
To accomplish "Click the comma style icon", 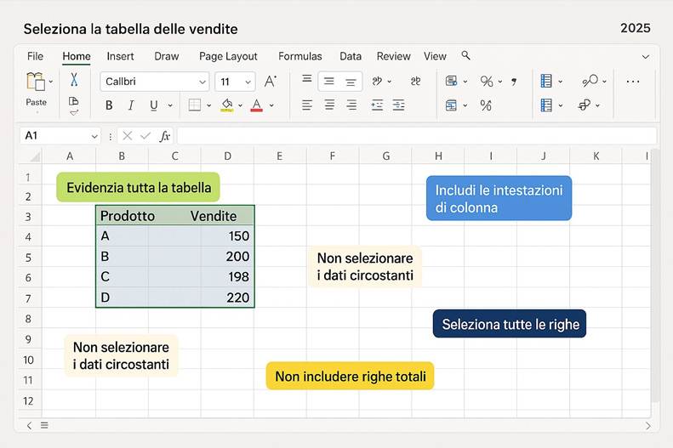I will (514, 81).
